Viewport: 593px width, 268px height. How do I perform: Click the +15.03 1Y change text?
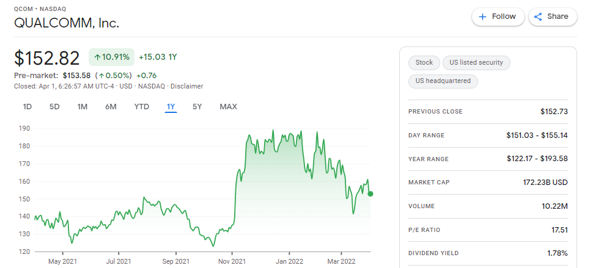click(x=158, y=57)
